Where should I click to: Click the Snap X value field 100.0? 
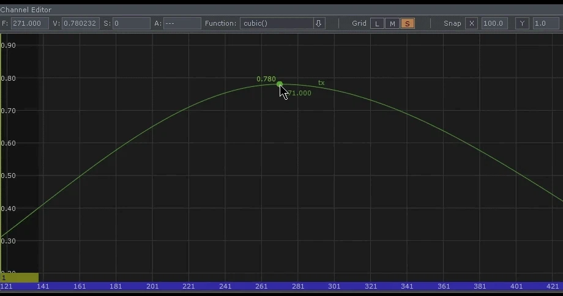coord(494,23)
